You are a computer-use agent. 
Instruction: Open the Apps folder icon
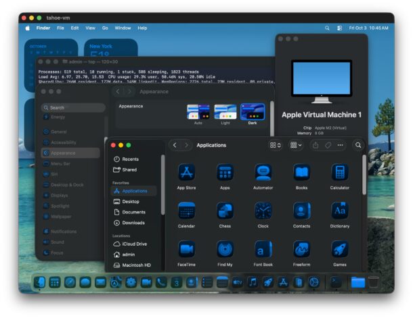coord(225,173)
